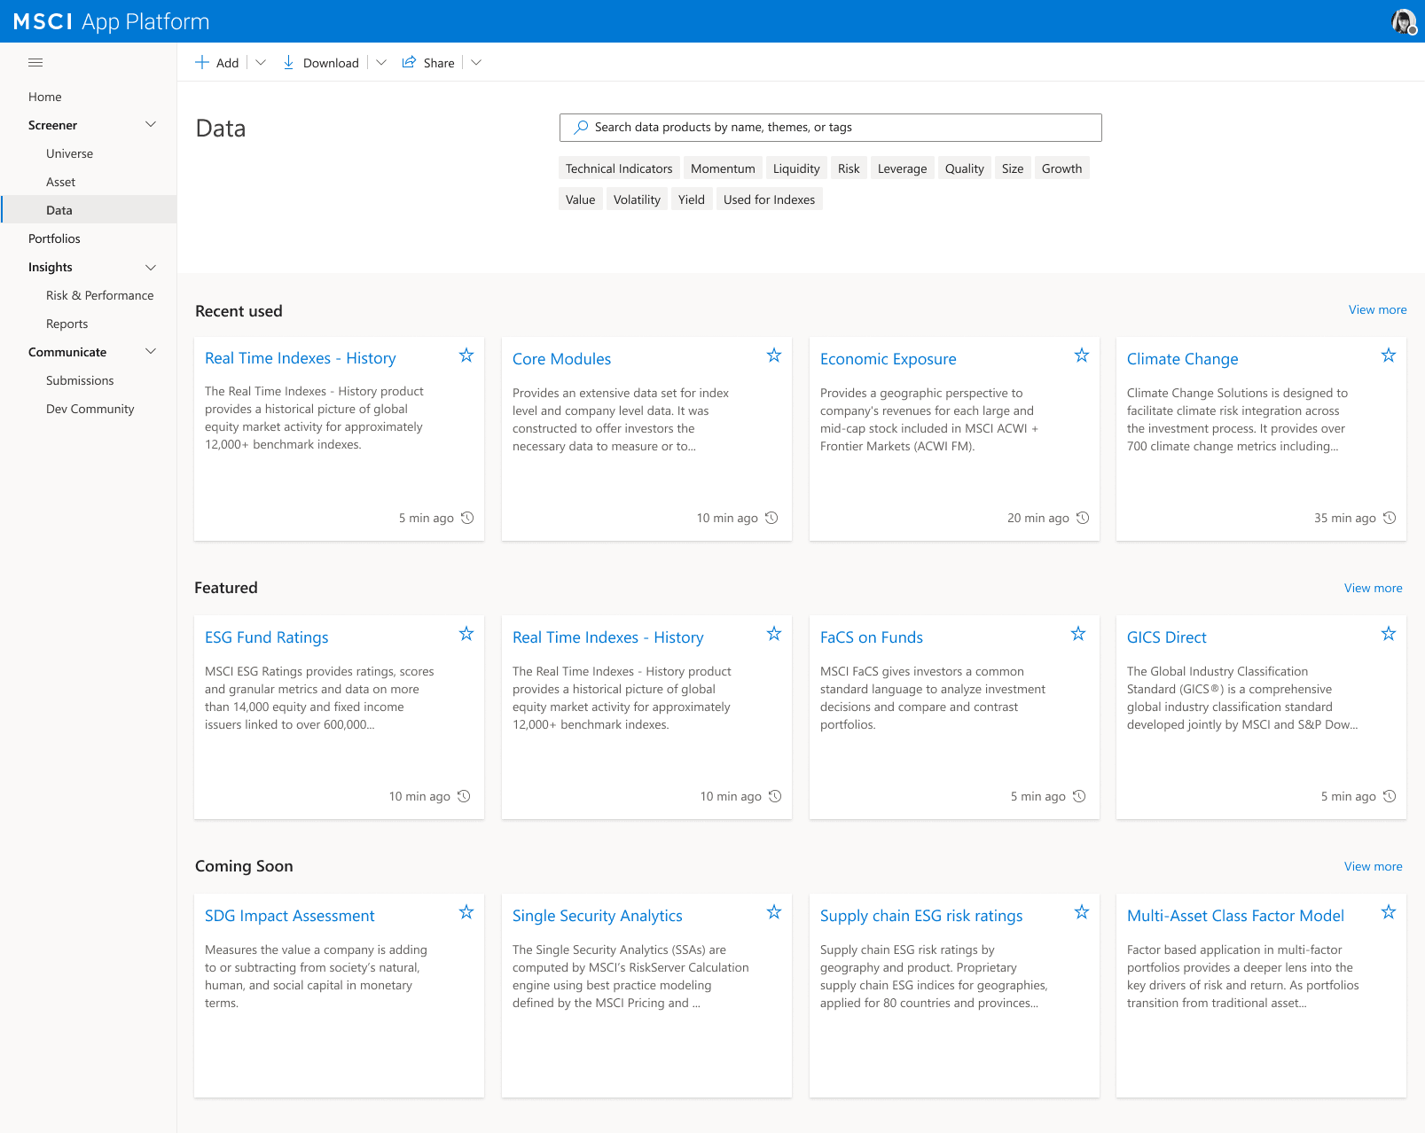Star the Single Security Analytics card
Screen dimensions: 1425x1133
[x=774, y=912]
